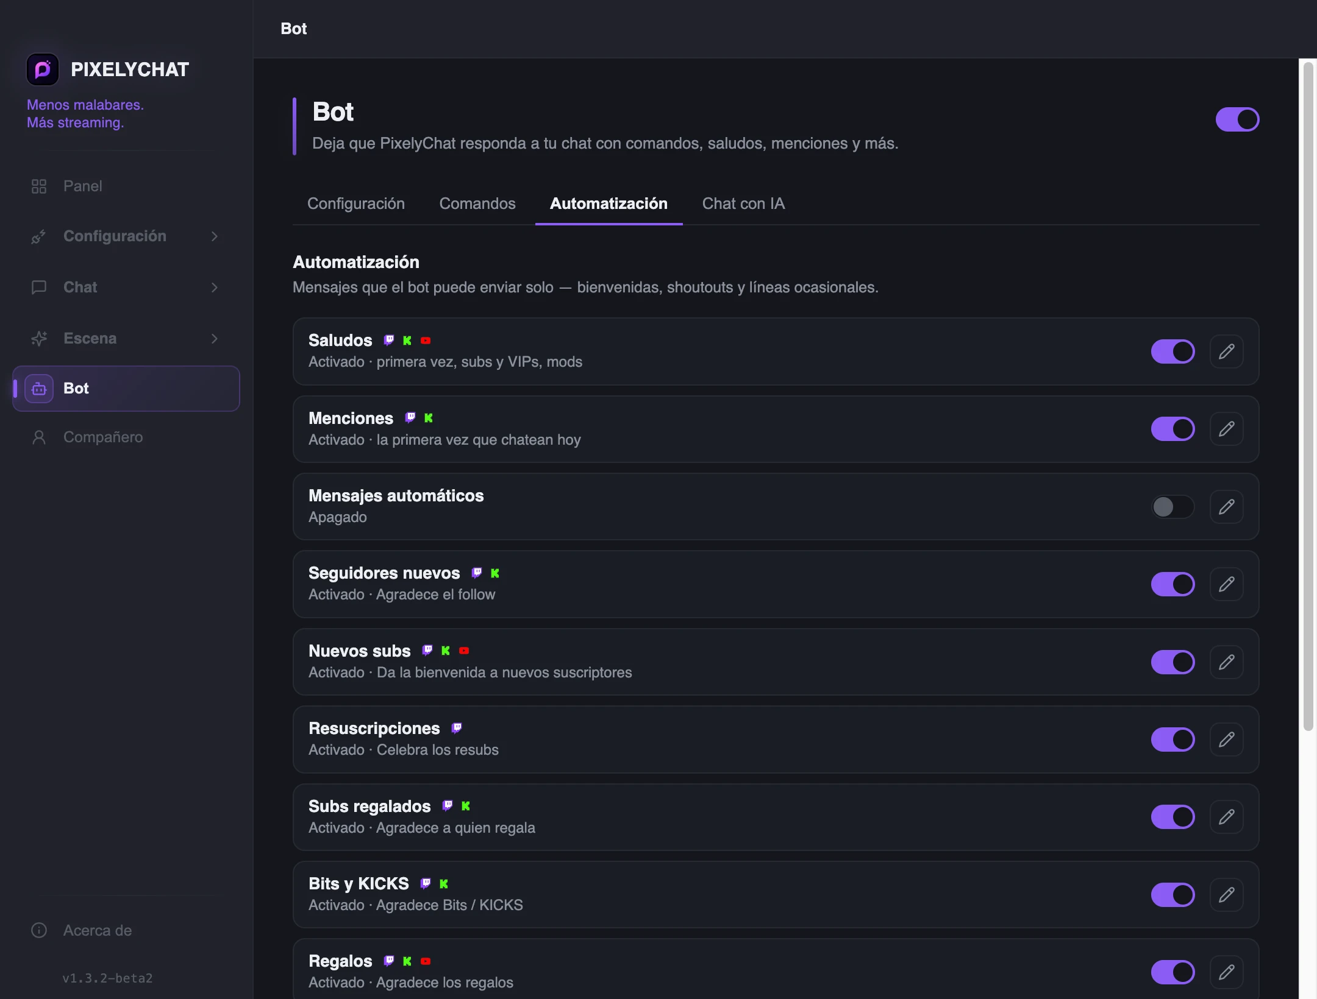The image size is (1317, 999).
Task: Expand the Chat sidebar chevron
Action: tap(215, 288)
